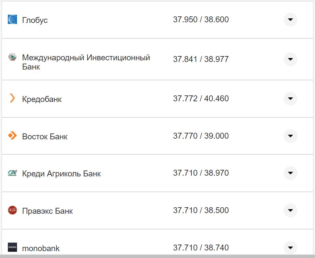
Task: Click the Восток Банк diamond logo
Action: (x=12, y=136)
